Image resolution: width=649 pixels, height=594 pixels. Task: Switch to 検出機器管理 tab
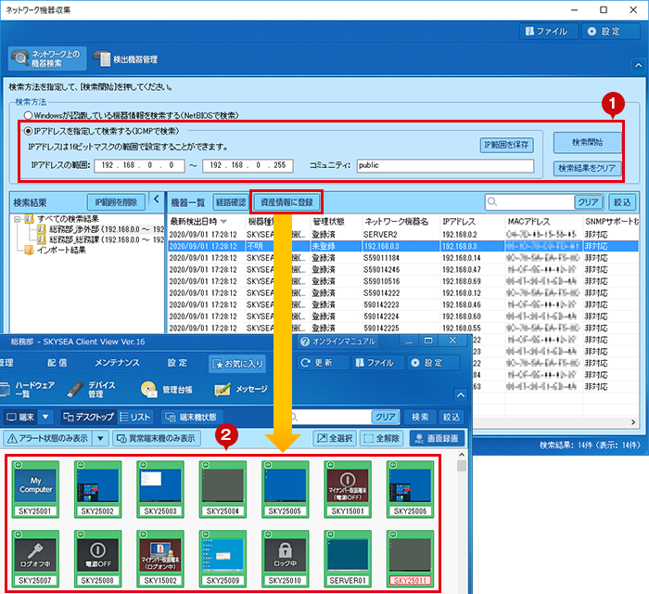pyautogui.click(x=126, y=59)
